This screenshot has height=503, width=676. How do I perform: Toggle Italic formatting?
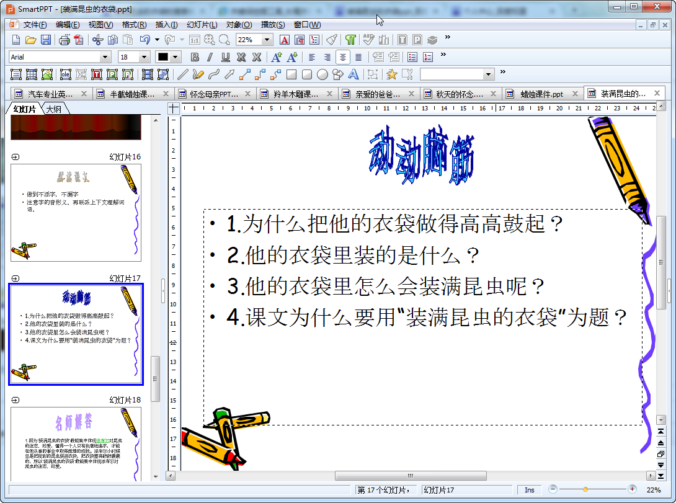click(x=210, y=57)
